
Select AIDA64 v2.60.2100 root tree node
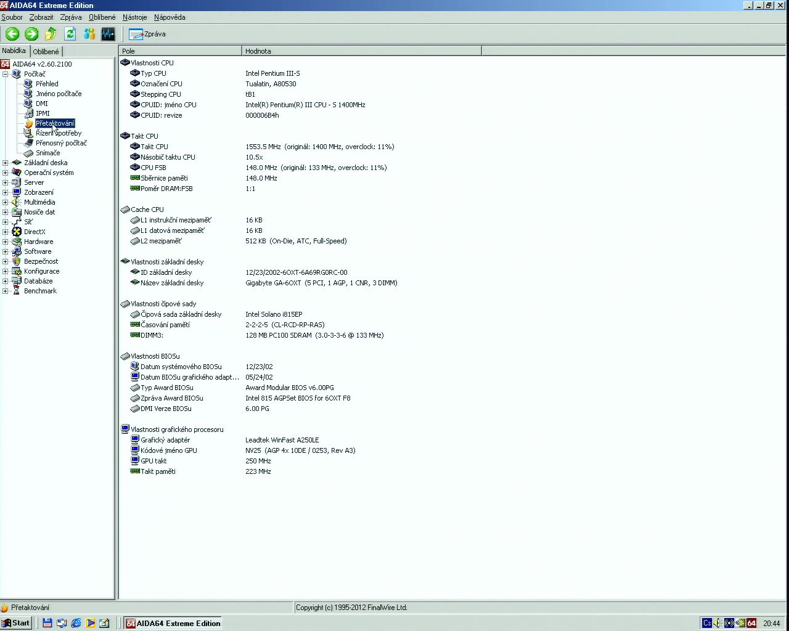[42, 64]
